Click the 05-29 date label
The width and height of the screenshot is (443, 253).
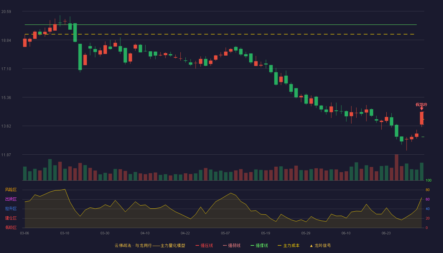pyautogui.click(x=306, y=233)
